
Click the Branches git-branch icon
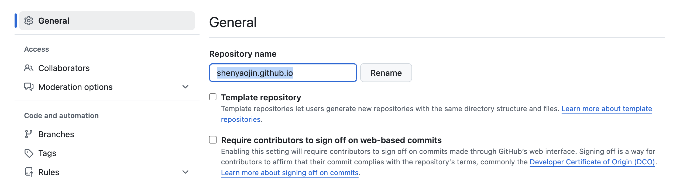[x=29, y=134]
